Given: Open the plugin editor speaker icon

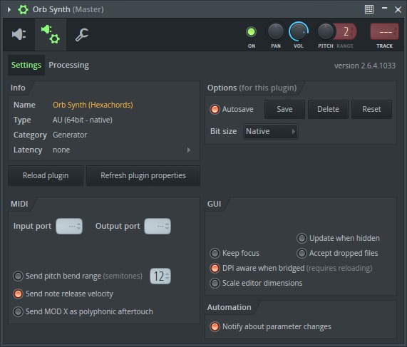Looking at the screenshot, I should (19, 34).
